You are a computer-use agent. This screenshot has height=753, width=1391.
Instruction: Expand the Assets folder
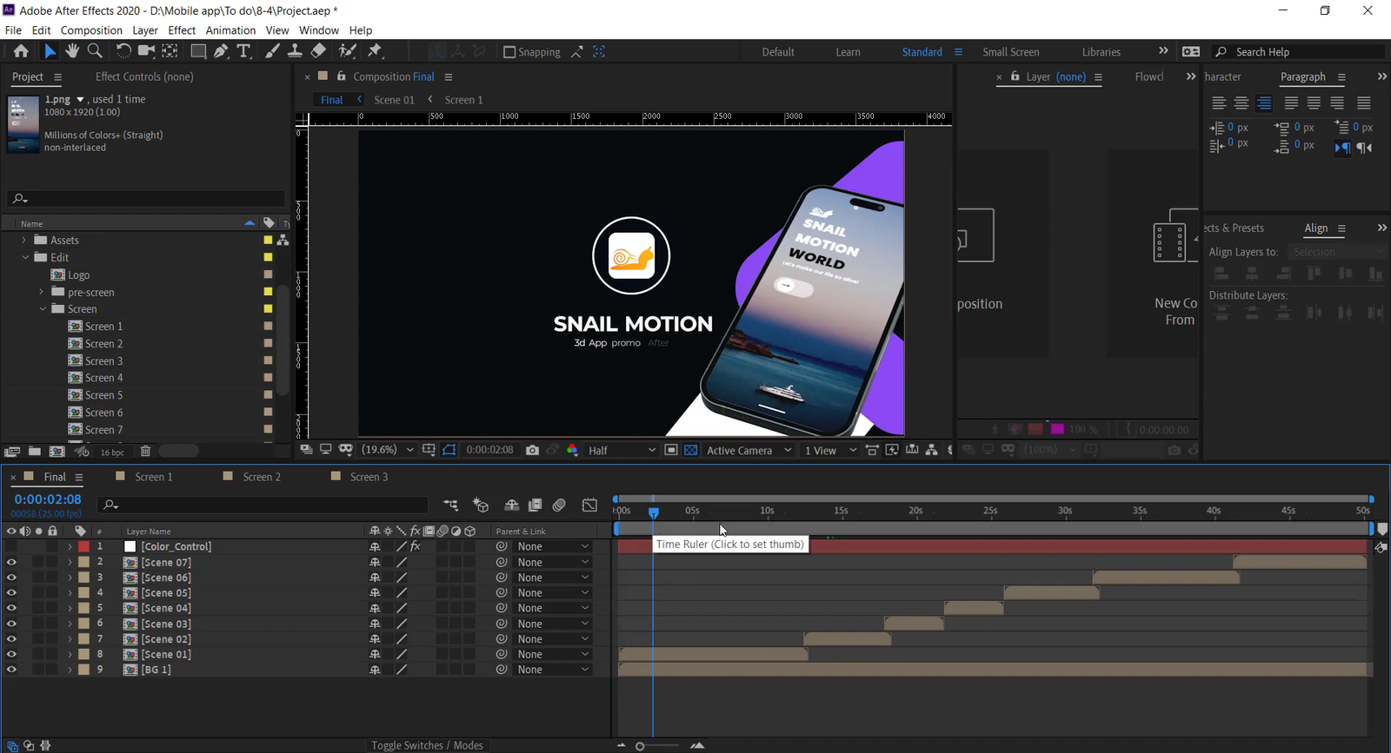pos(23,241)
